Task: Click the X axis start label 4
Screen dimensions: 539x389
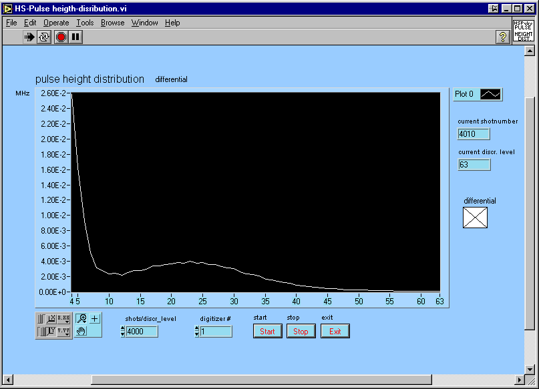Action: point(72,302)
